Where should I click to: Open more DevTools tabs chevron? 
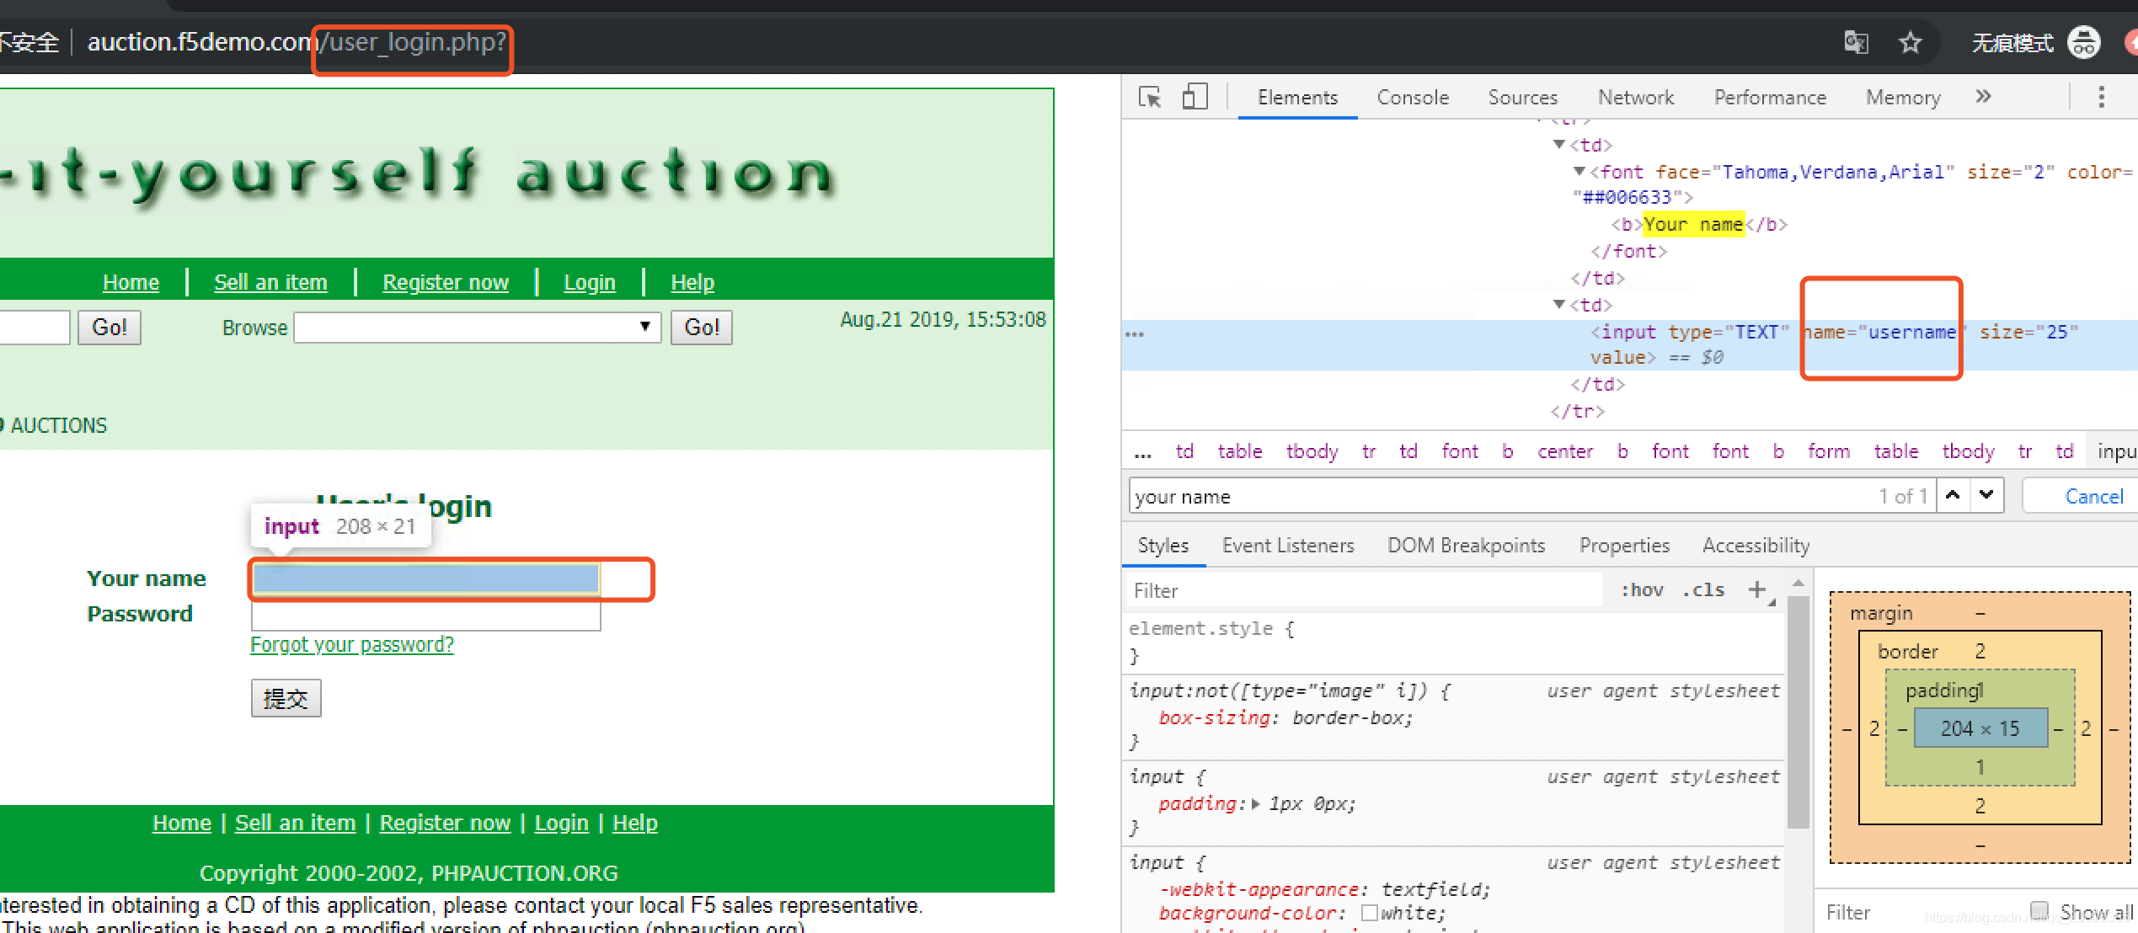[x=1983, y=97]
